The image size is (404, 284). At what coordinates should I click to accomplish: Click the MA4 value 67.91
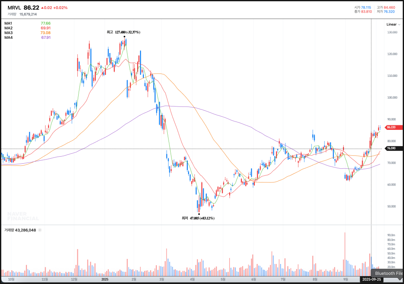46,38
